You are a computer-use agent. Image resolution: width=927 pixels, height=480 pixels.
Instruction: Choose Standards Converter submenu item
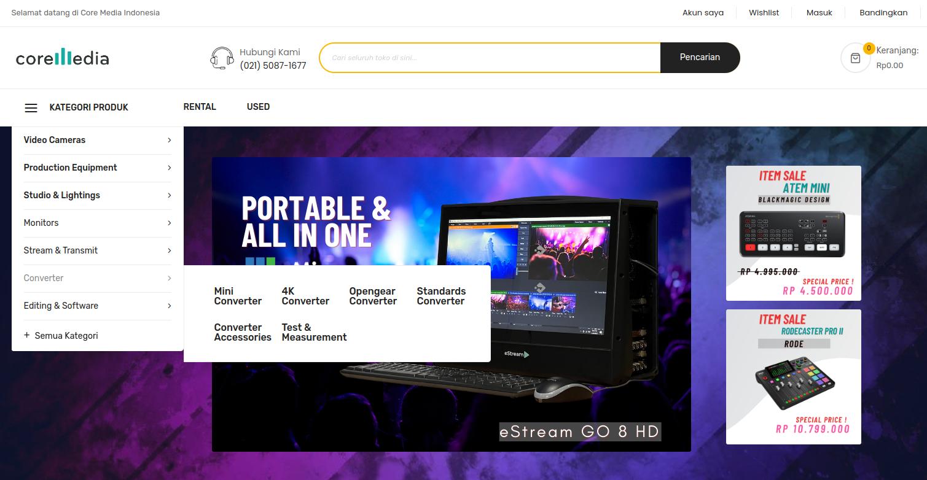(441, 296)
